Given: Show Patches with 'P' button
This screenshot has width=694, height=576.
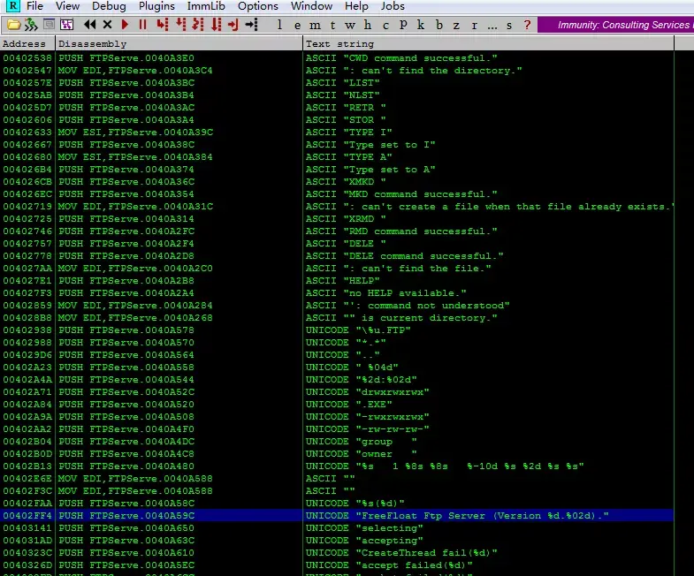Looking at the screenshot, I should point(403,25).
